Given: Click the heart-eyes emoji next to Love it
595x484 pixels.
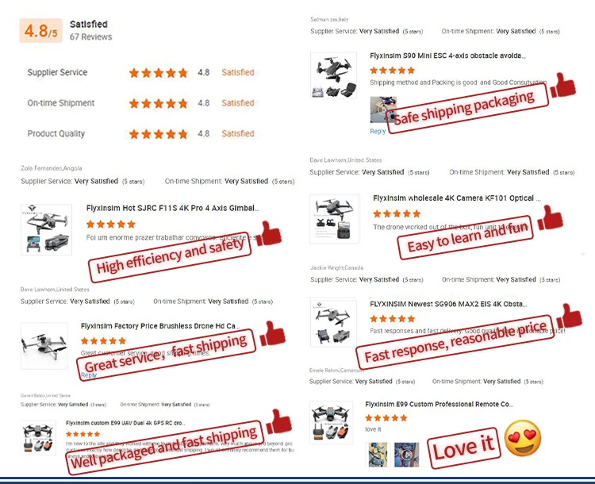Looking at the screenshot, I should tap(523, 438).
